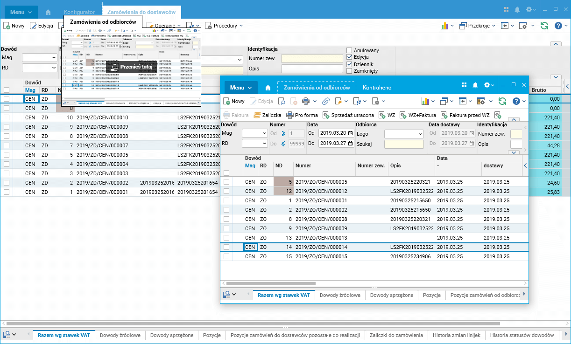Click the green refresh icon in floating window
The width and height of the screenshot is (571, 344).
tap(502, 101)
